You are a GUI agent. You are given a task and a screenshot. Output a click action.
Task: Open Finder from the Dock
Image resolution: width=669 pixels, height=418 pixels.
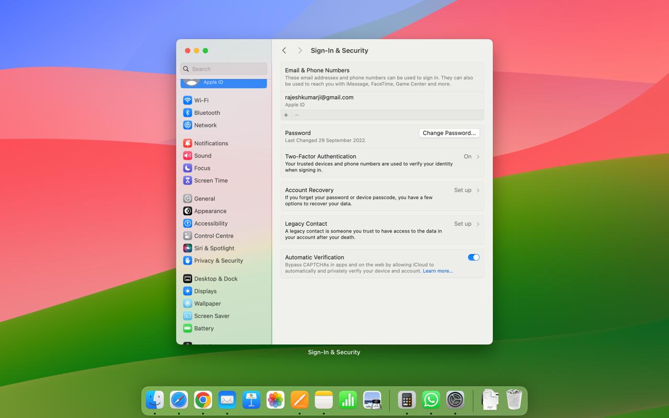[x=155, y=400]
